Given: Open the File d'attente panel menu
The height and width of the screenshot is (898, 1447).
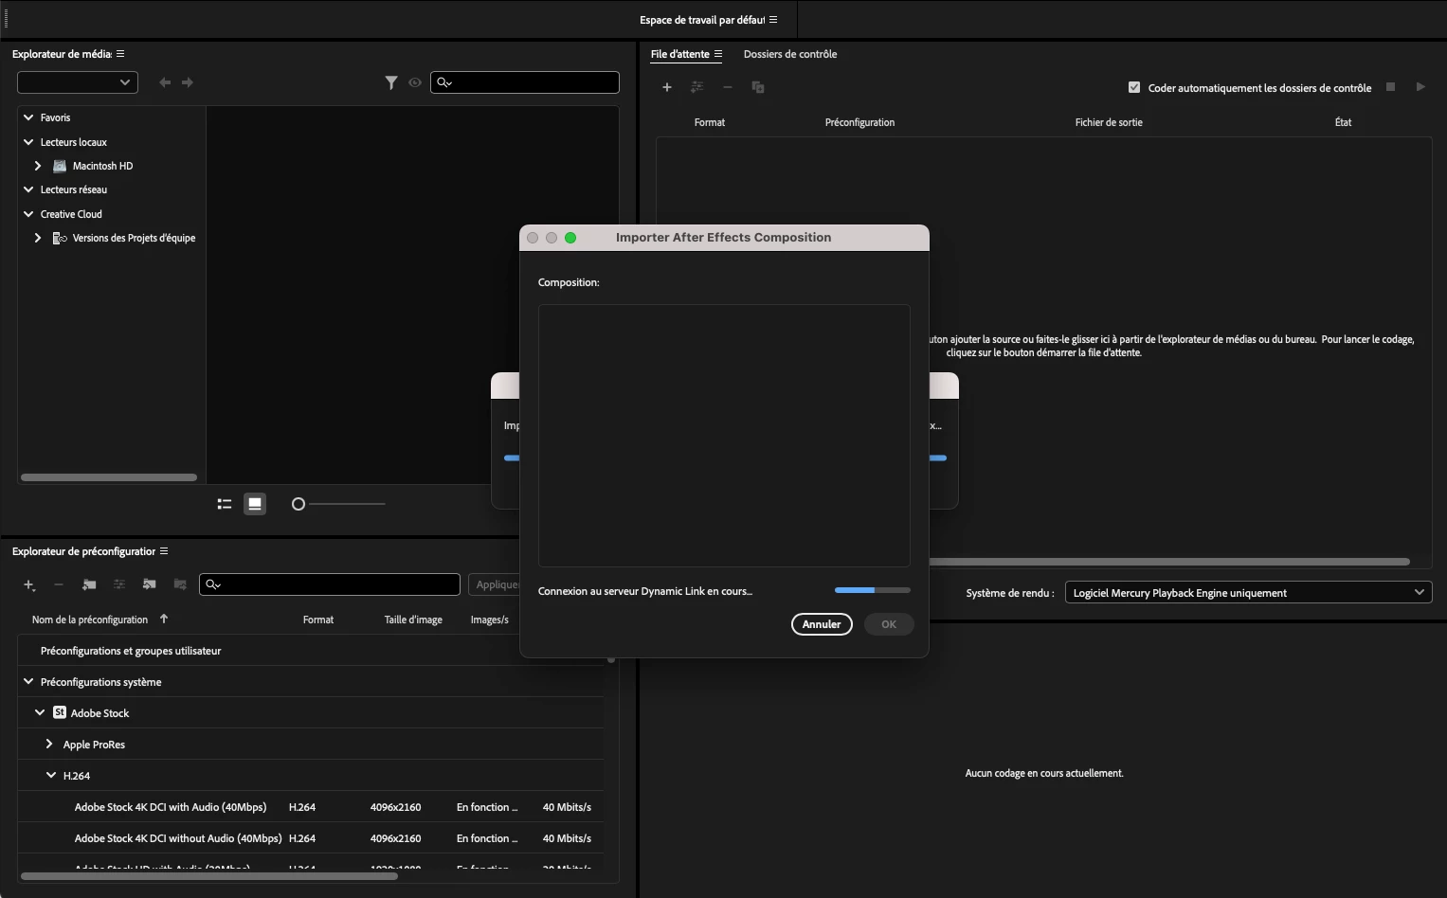Looking at the screenshot, I should (718, 54).
